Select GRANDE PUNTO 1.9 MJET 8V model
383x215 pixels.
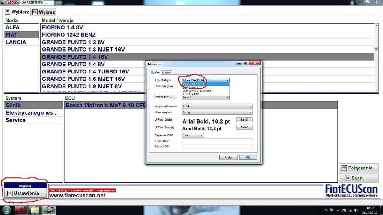(93, 86)
